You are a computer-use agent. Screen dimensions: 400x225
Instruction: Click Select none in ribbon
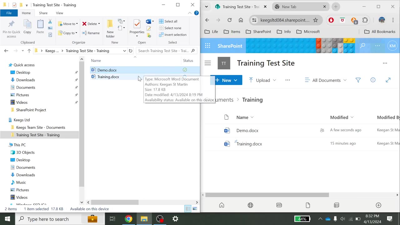point(170,28)
